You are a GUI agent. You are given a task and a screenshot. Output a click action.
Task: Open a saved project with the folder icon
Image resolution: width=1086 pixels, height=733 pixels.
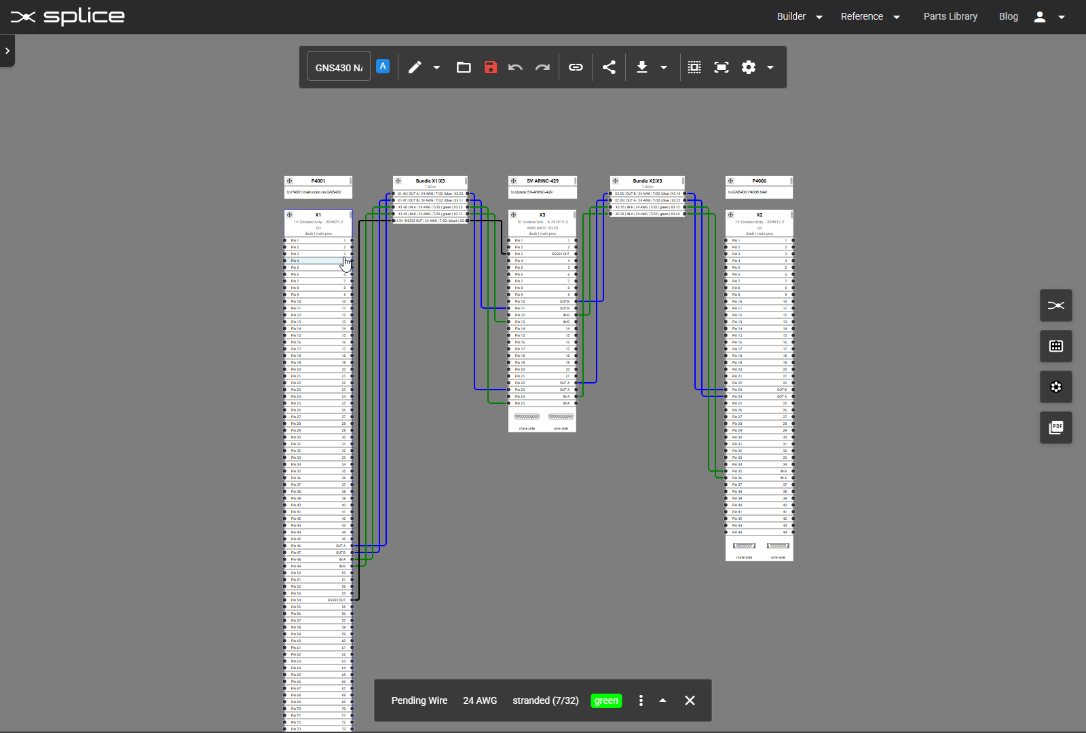[464, 67]
